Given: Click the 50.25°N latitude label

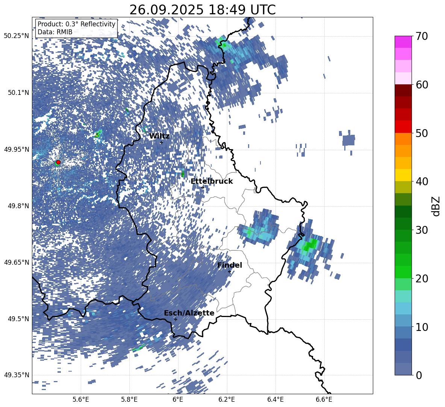Looking at the screenshot, I should 17,36.
